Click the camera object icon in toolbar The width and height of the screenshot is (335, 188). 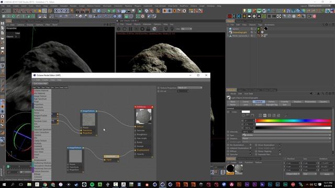(x=128, y=11)
